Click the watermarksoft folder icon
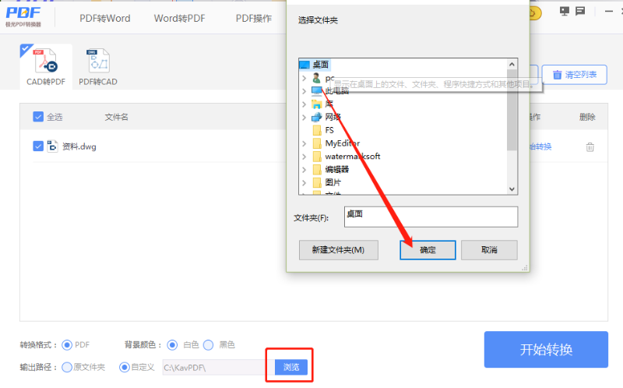This screenshot has height=388, width=623. click(317, 157)
